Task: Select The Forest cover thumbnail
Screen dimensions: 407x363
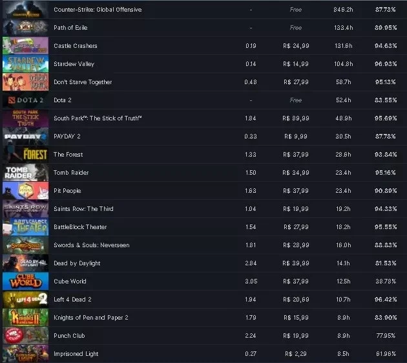Action: point(25,155)
